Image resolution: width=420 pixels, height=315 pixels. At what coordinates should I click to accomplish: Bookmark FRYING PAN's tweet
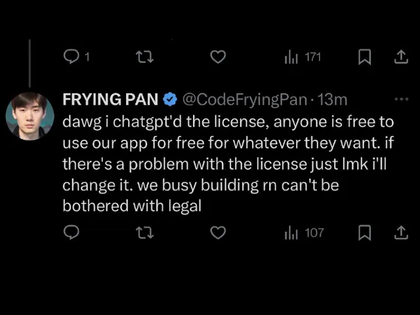coord(365,233)
